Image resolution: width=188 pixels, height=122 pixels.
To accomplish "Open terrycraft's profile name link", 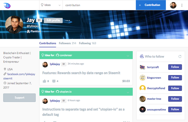I will (x=153, y=67).
